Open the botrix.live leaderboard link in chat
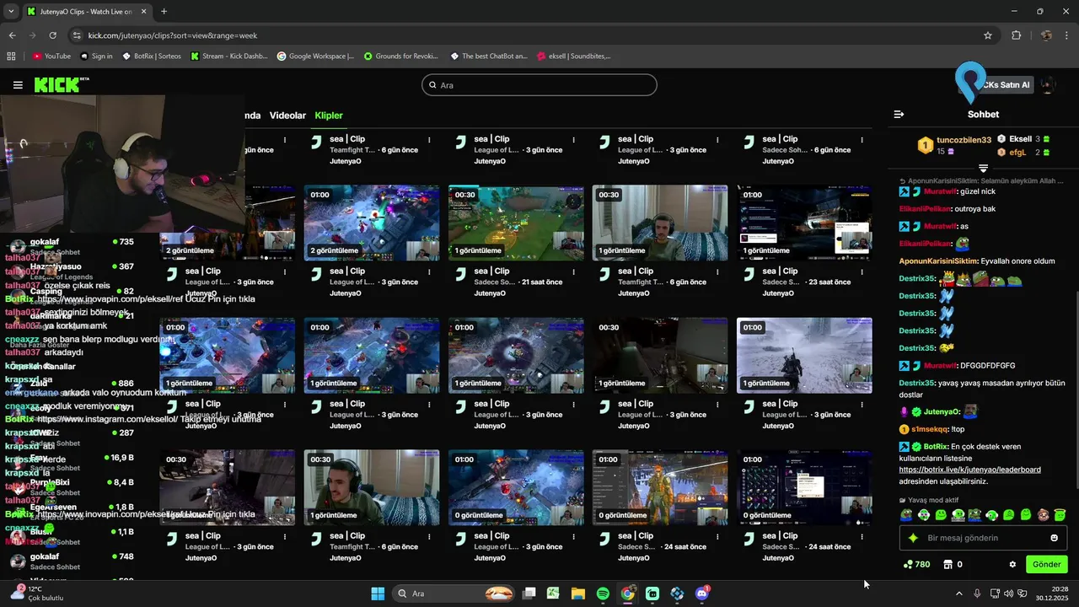Screen dimensions: 1079x607 (969, 470)
